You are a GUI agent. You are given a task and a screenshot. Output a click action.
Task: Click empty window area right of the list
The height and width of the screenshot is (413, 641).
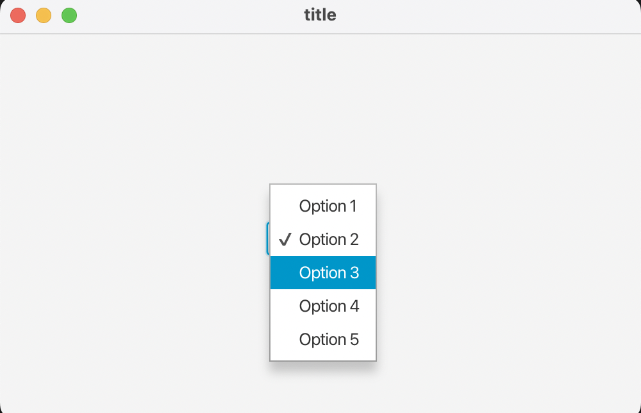500,257
